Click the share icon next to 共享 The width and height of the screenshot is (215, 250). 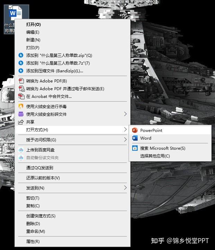(21, 122)
